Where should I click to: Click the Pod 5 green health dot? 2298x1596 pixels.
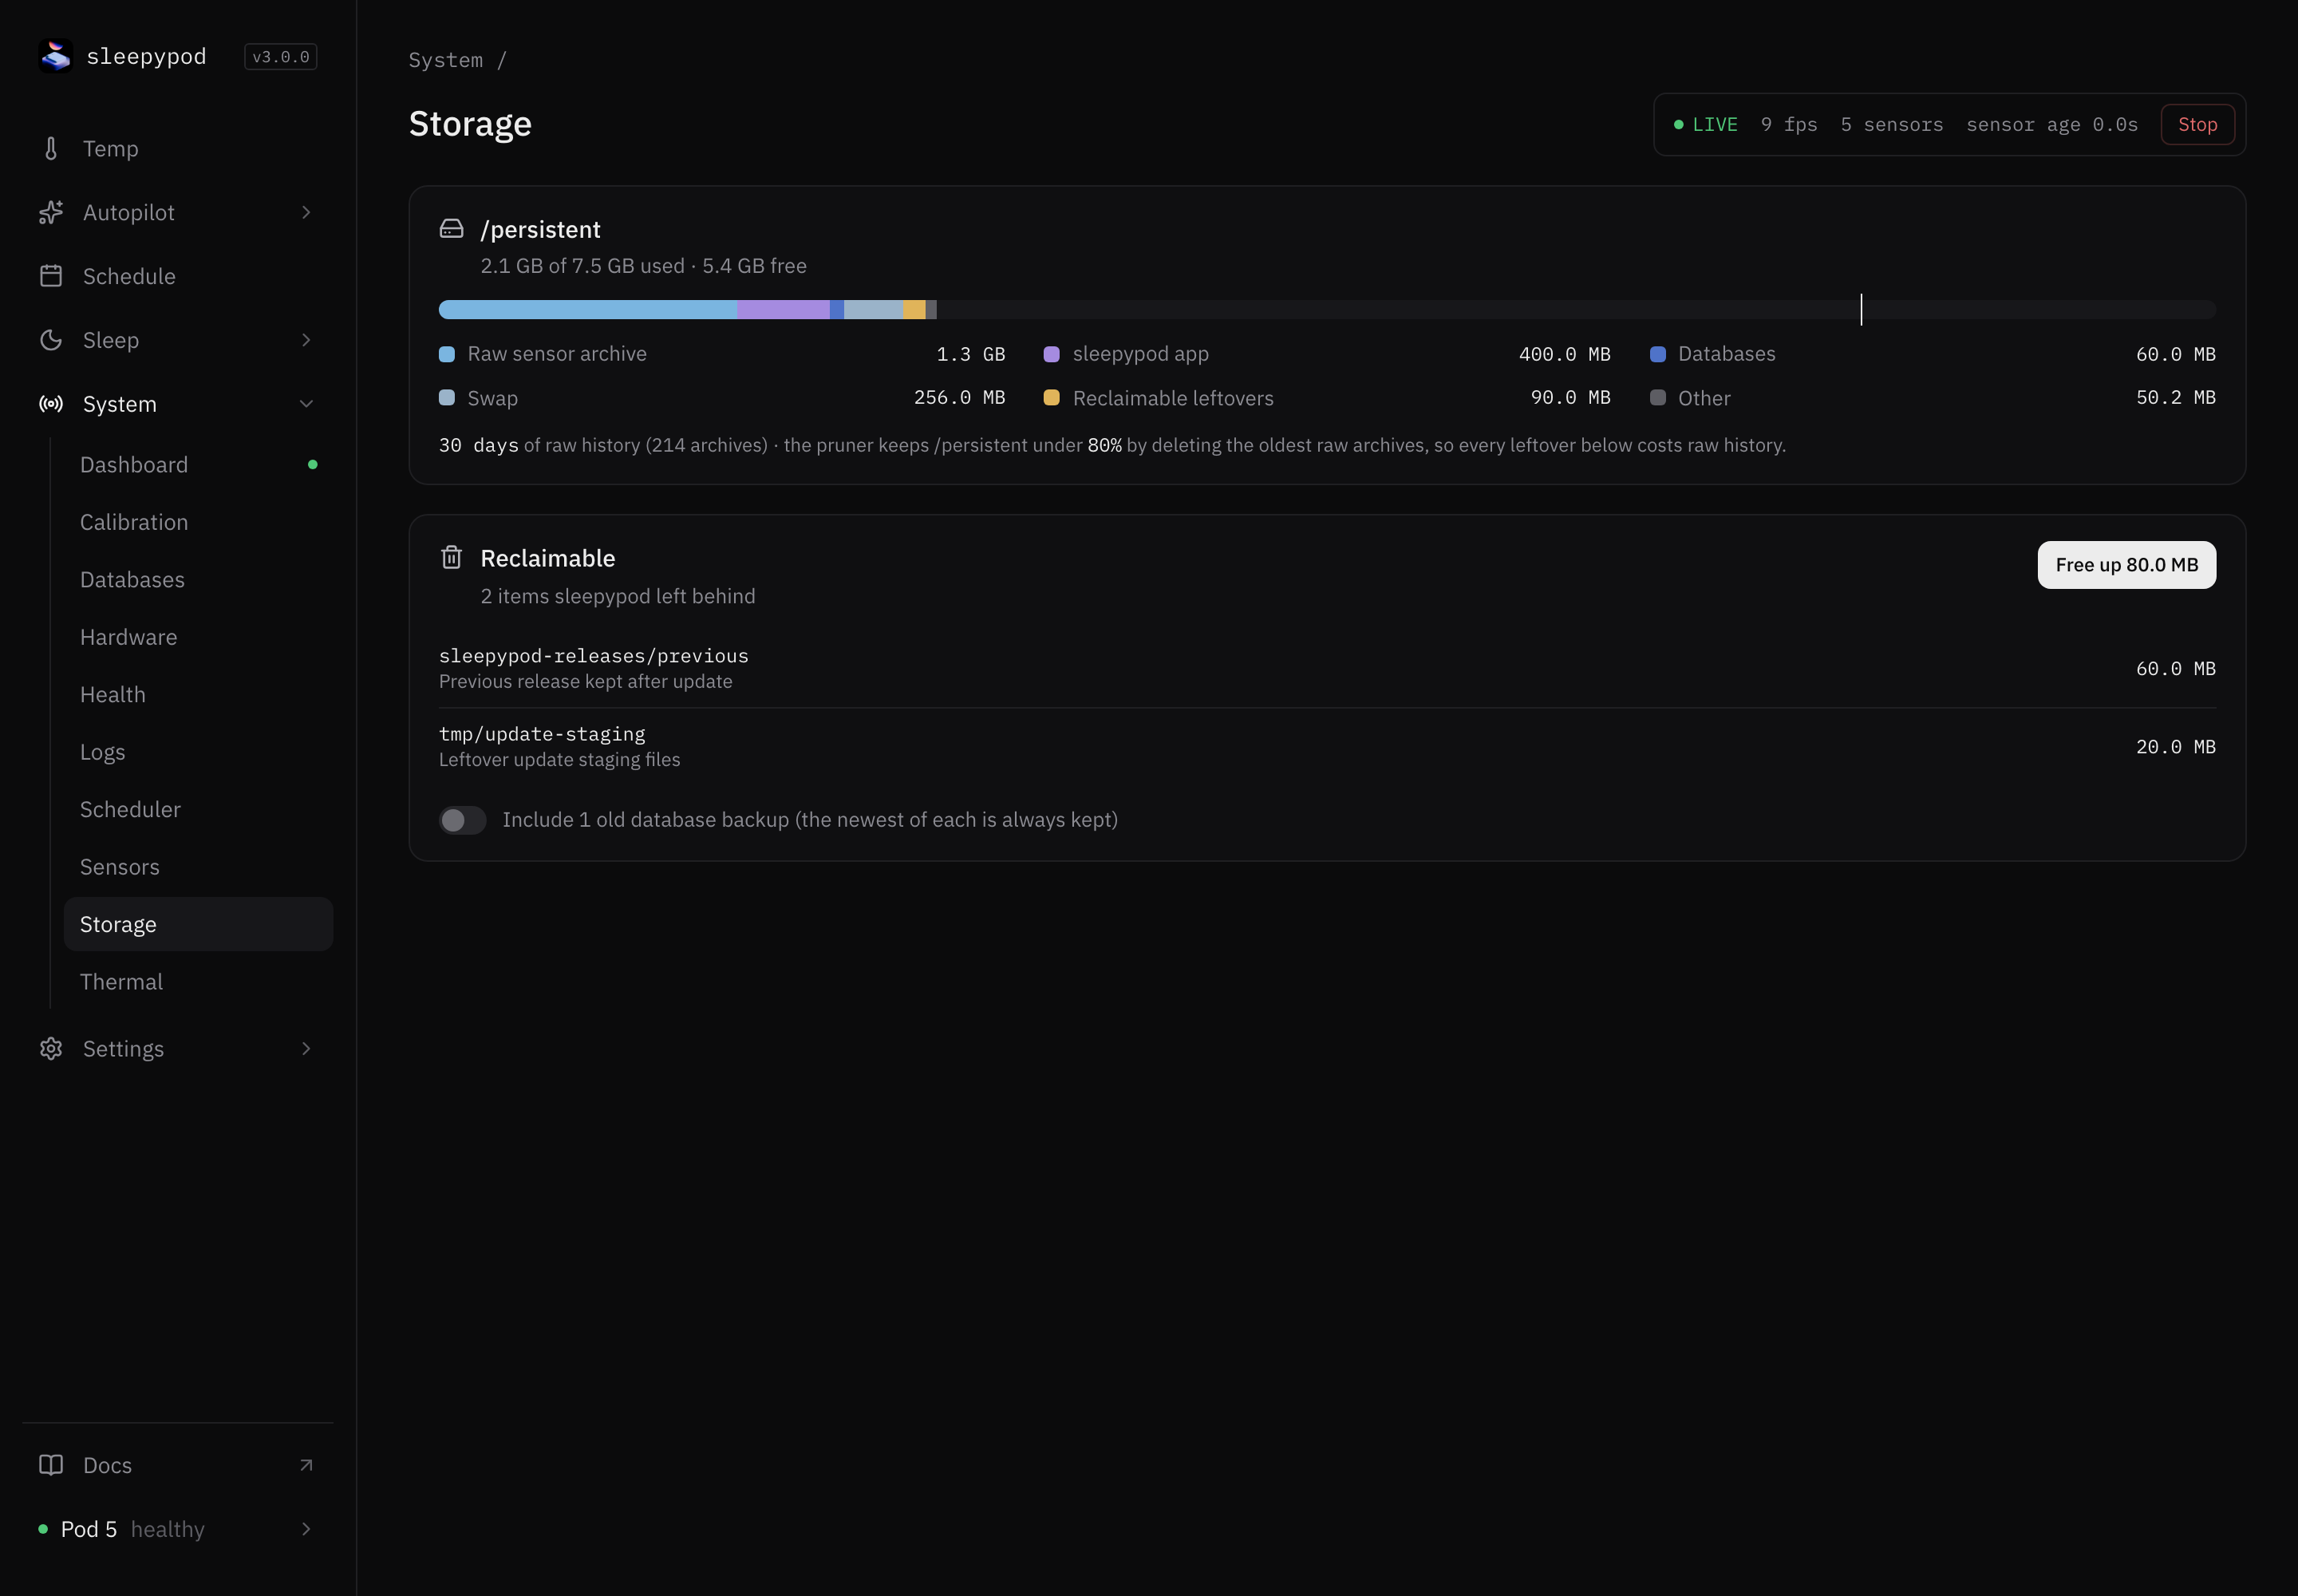[43, 1529]
